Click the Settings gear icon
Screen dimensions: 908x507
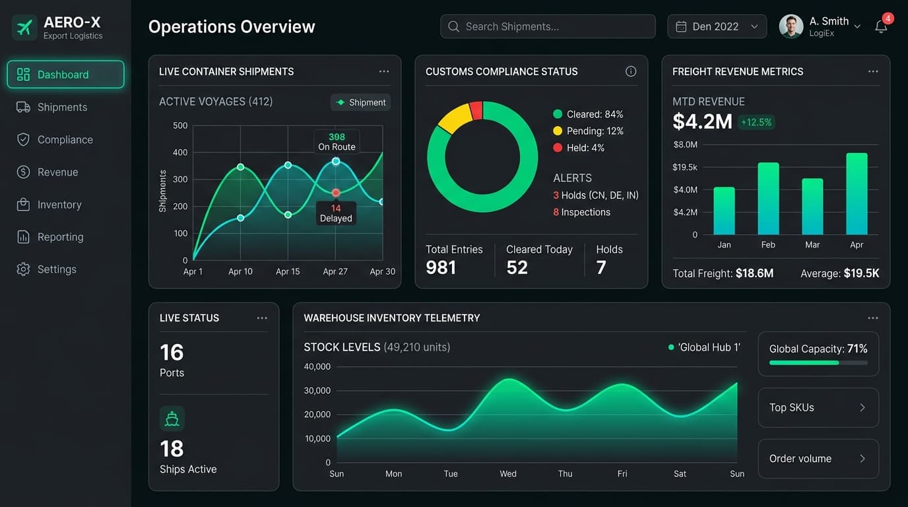[23, 269]
